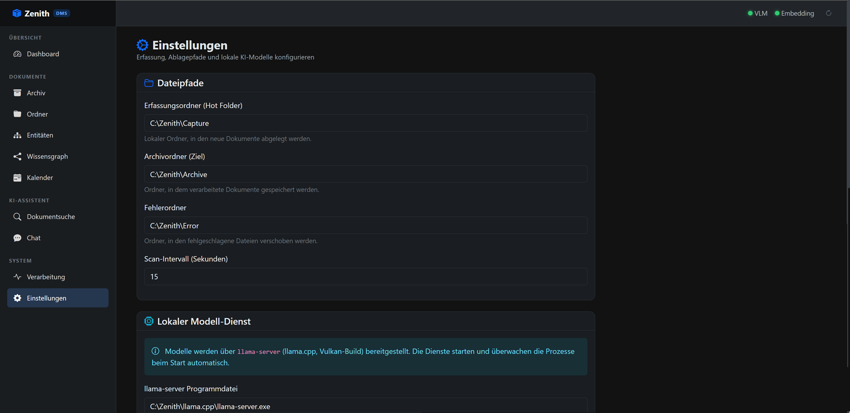
Task: Click the Kalender calendar icon
Action: [x=17, y=177]
